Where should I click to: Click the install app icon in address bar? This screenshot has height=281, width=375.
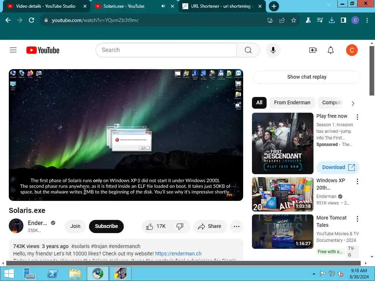(x=270, y=20)
